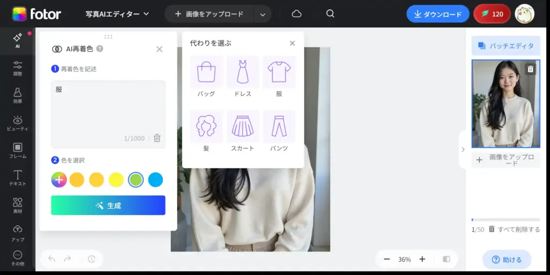Open the フレーム frames panel
The height and width of the screenshot is (275, 550).
click(x=17, y=151)
